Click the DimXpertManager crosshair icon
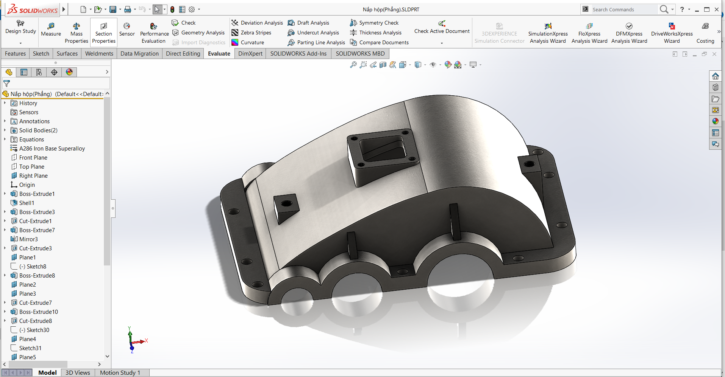This screenshot has width=725, height=377. click(54, 72)
